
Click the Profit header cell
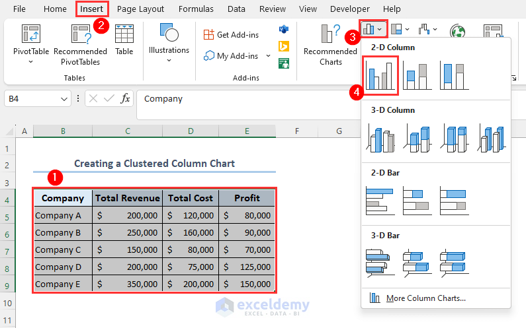tap(247, 198)
